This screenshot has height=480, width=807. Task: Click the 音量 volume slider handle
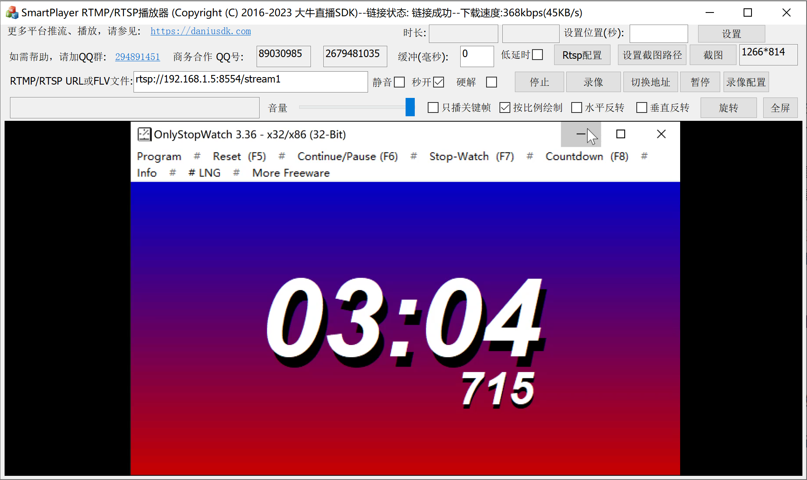tap(410, 107)
